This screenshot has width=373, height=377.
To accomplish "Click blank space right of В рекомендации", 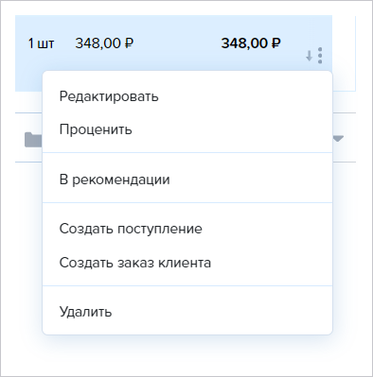I will pyautogui.click(x=251, y=180).
